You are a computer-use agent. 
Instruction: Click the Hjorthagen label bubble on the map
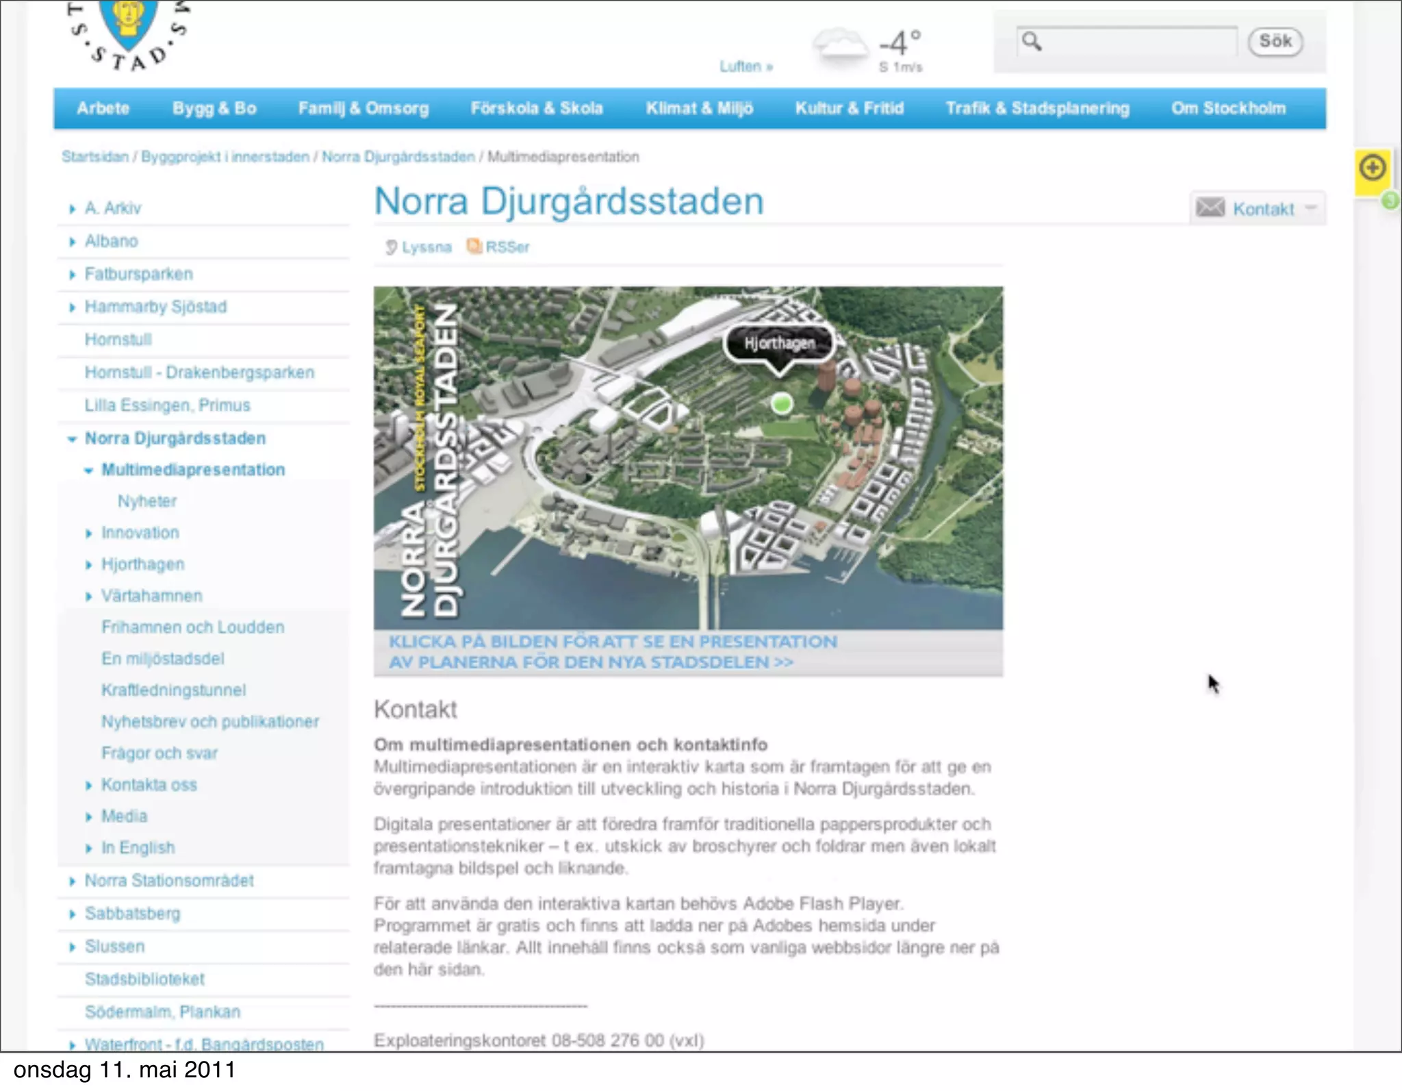click(x=780, y=343)
